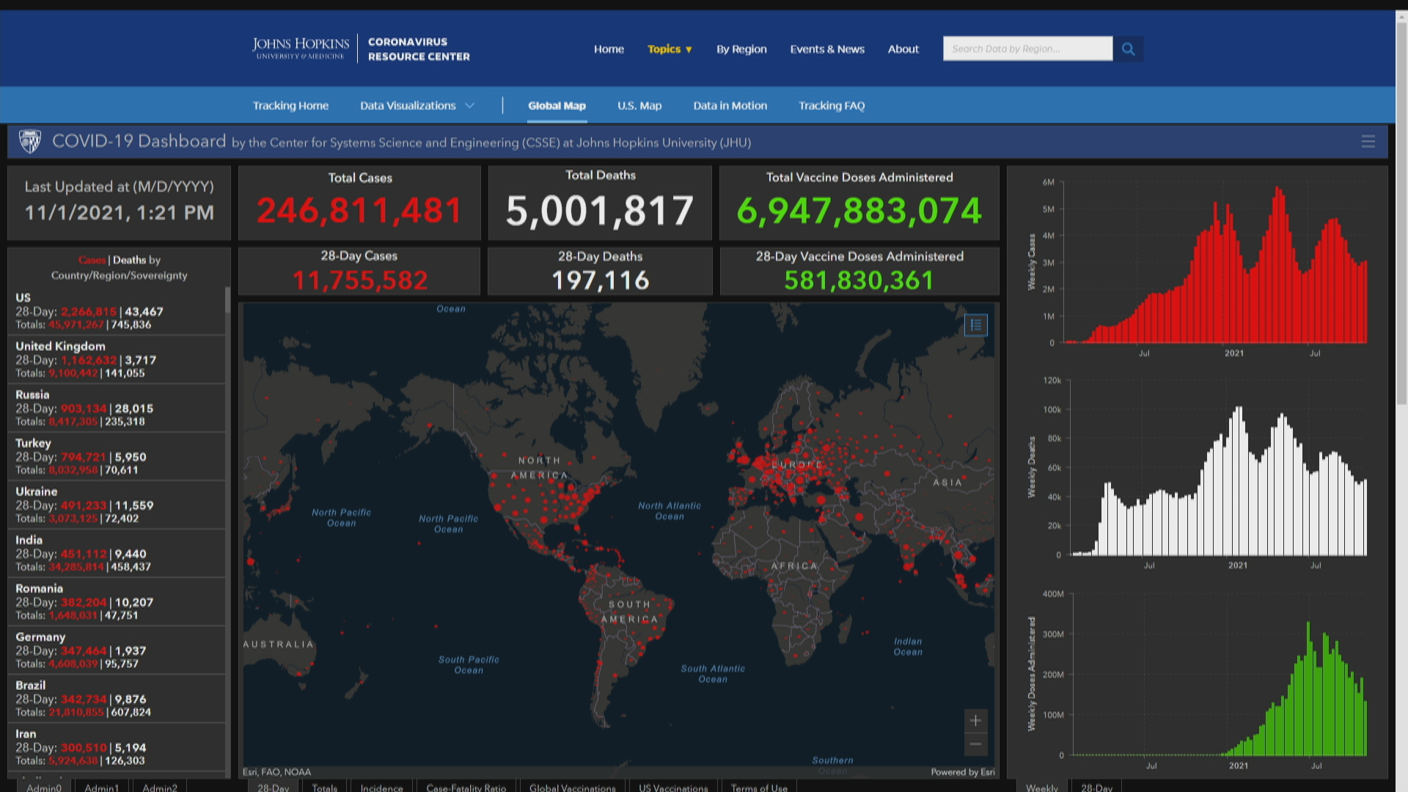The image size is (1408, 792).
Task: Switch map to the Incidence tab
Action: click(381, 787)
